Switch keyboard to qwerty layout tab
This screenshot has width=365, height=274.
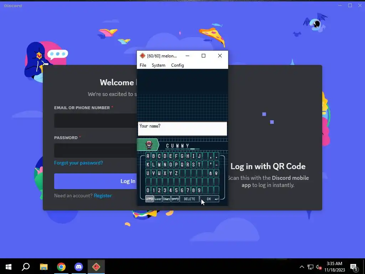point(175,199)
